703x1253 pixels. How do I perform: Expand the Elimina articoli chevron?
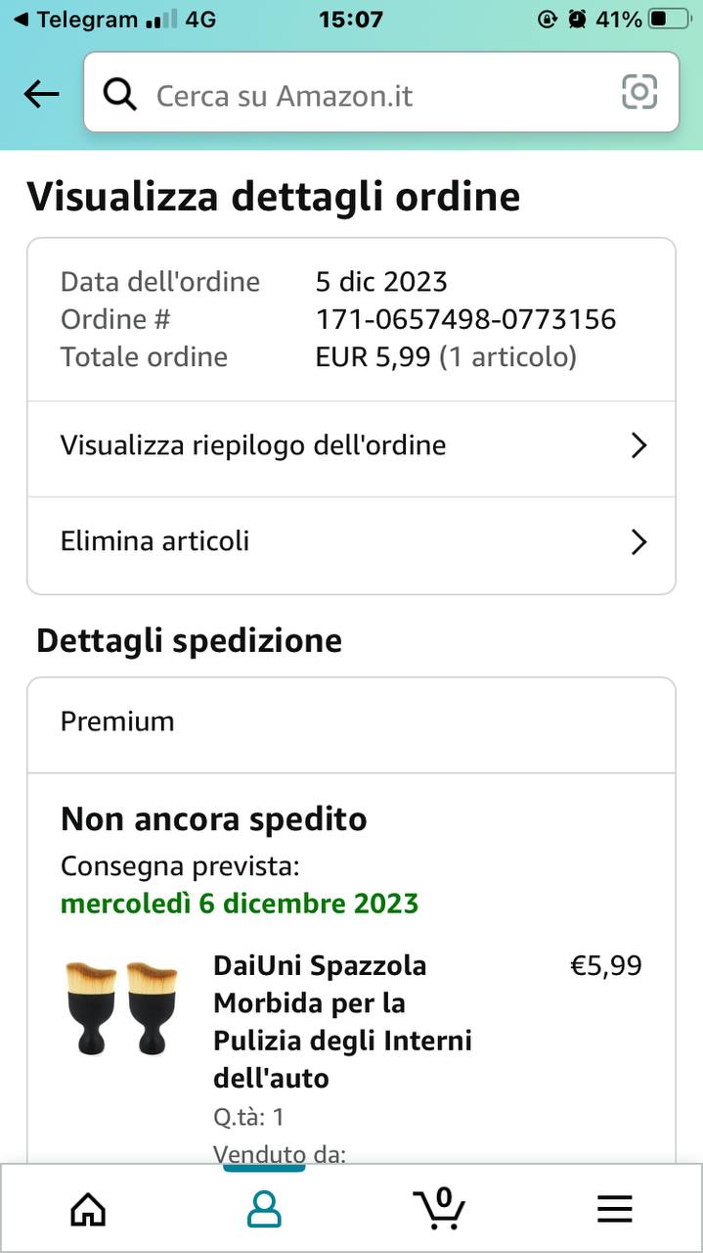click(x=639, y=542)
